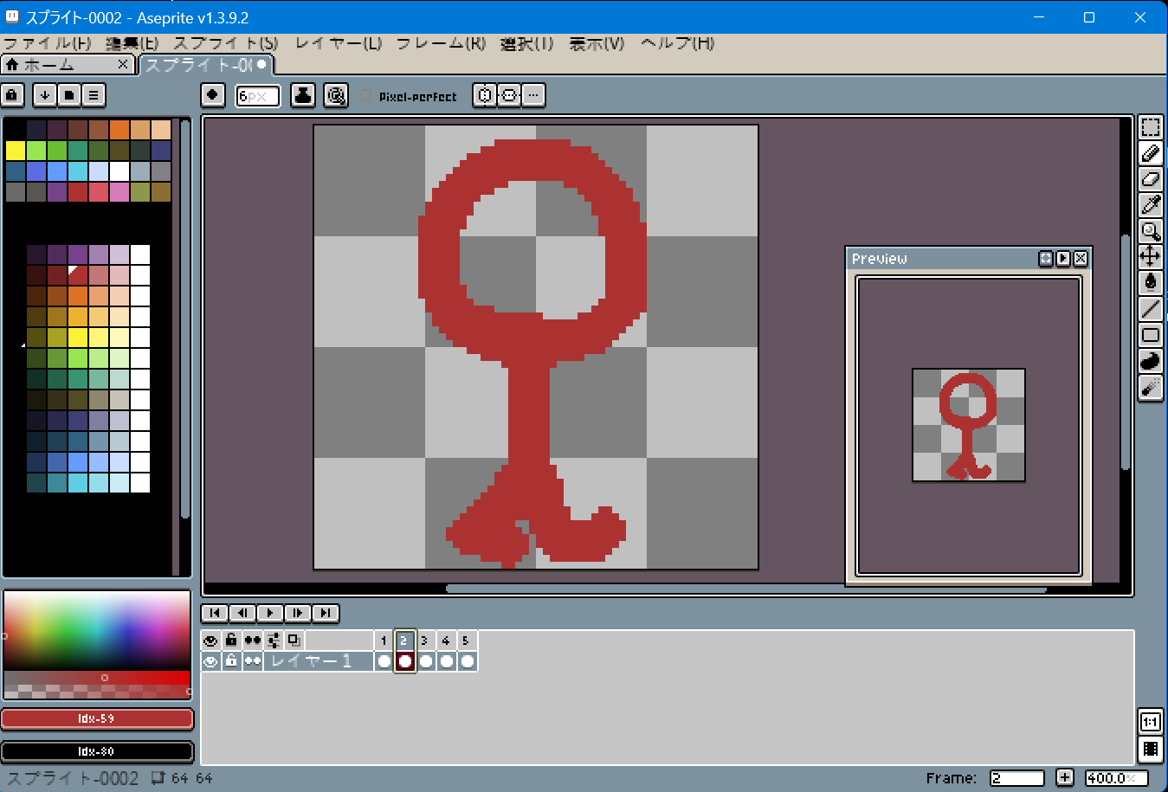
Task: Select the Paint Bucket tool
Action: pyautogui.click(x=1150, y=282)
